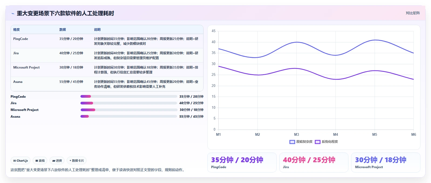The height and width of the screenshot is (183, 431).
Task: Click the Microsoft Project label in progress list
Action: click(x=25, y=110)
